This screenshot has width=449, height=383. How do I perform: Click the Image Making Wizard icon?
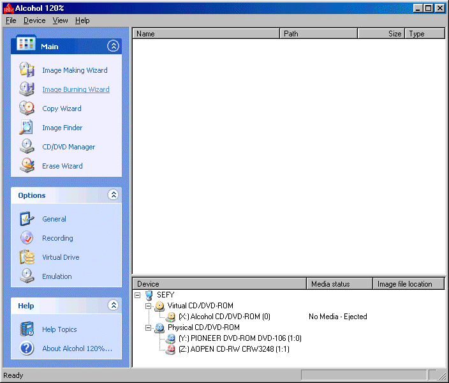(x=27, y=70)
